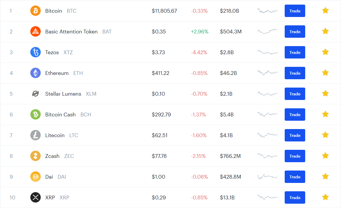Open the Tezos coin icon
Image resolution: width=341 pixels, height=208 pixels.
(36, 52)
